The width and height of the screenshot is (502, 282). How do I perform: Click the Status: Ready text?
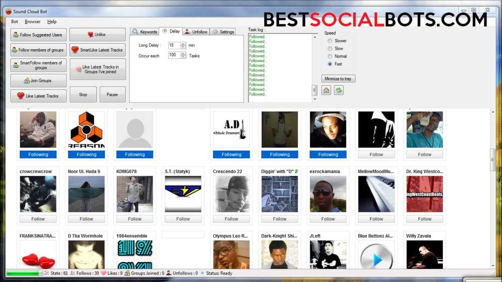tap(219, 273)
